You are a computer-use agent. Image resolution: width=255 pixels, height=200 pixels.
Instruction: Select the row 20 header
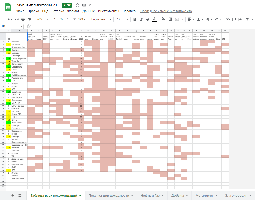click(3, 92)
